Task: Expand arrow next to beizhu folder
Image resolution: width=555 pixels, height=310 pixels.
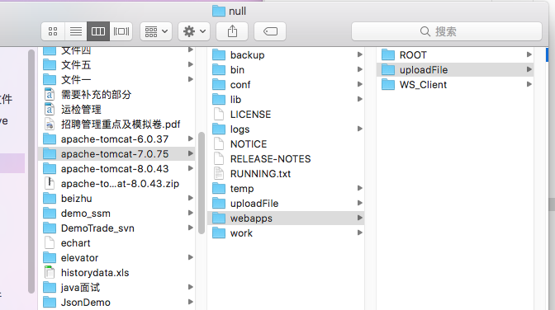Action: click(191, 198)
